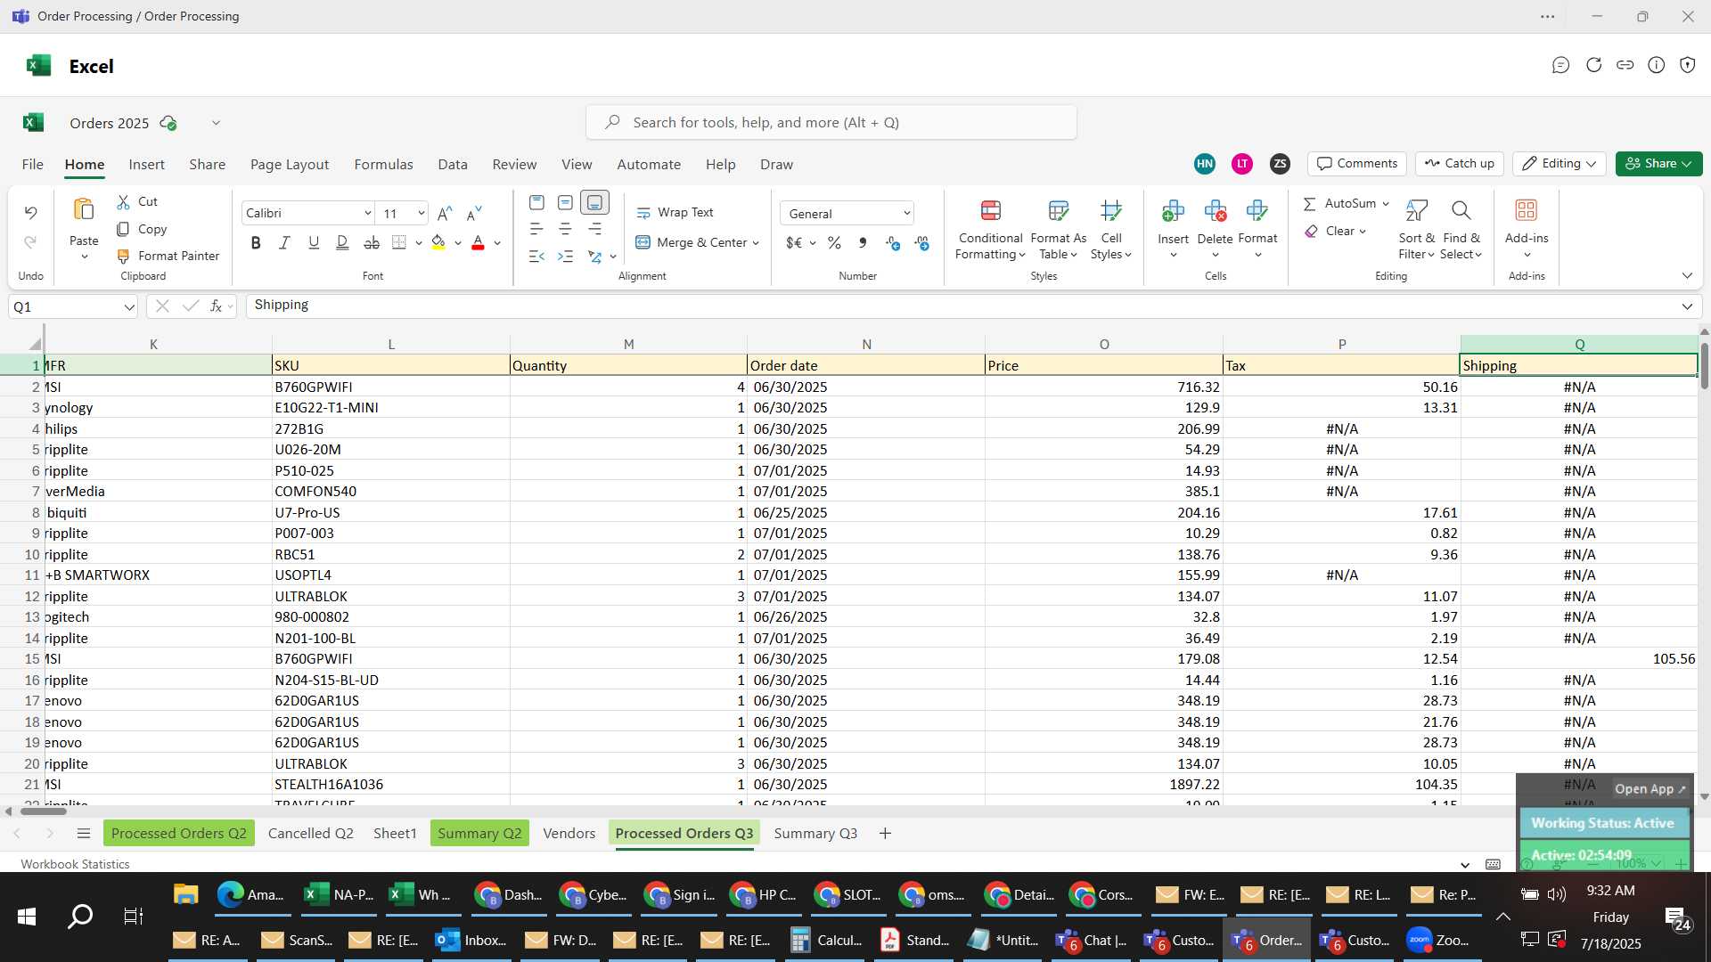
Task: Open Find & Select menu
Action: (x=1461, y=229)
